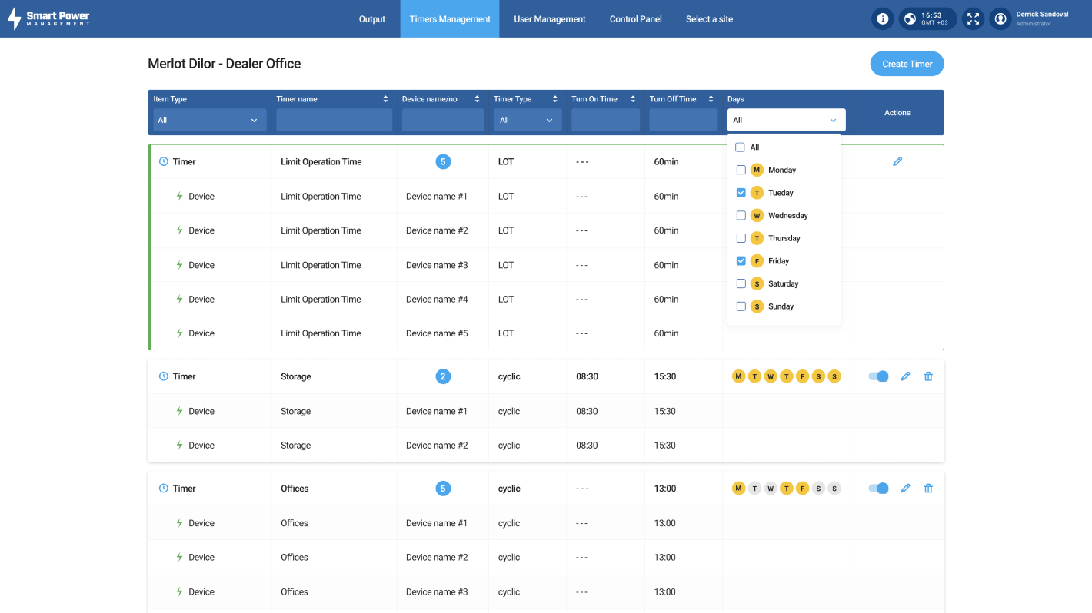Click Derrick Sandoval's profile avatar icon

tap(1000, 18)
